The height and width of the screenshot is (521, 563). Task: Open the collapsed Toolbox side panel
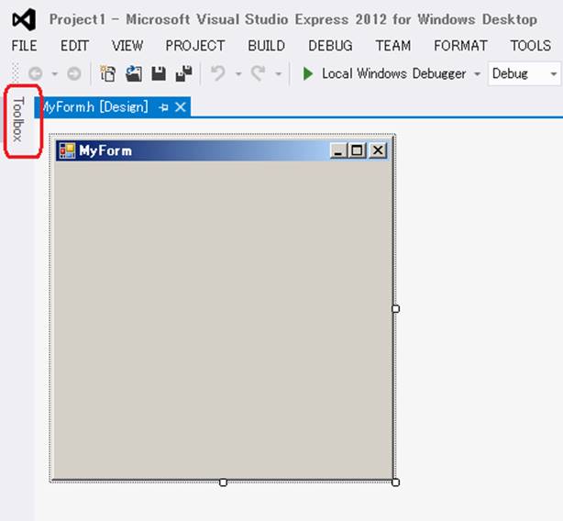18,120
